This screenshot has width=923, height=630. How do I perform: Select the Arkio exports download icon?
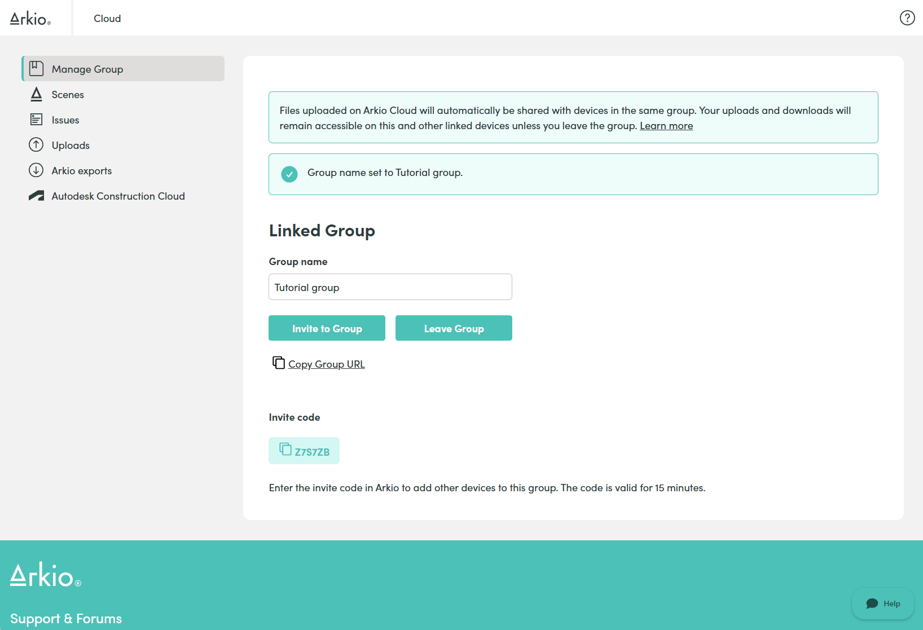[x=36, y=170]
